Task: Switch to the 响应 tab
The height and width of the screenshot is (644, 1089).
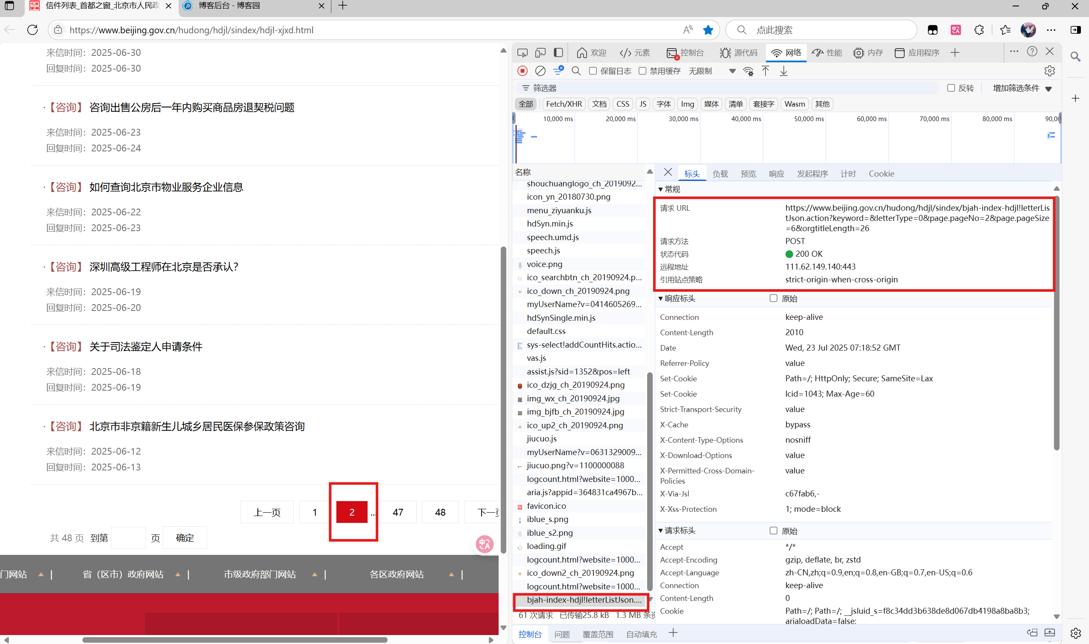Action: coord(776,174)
